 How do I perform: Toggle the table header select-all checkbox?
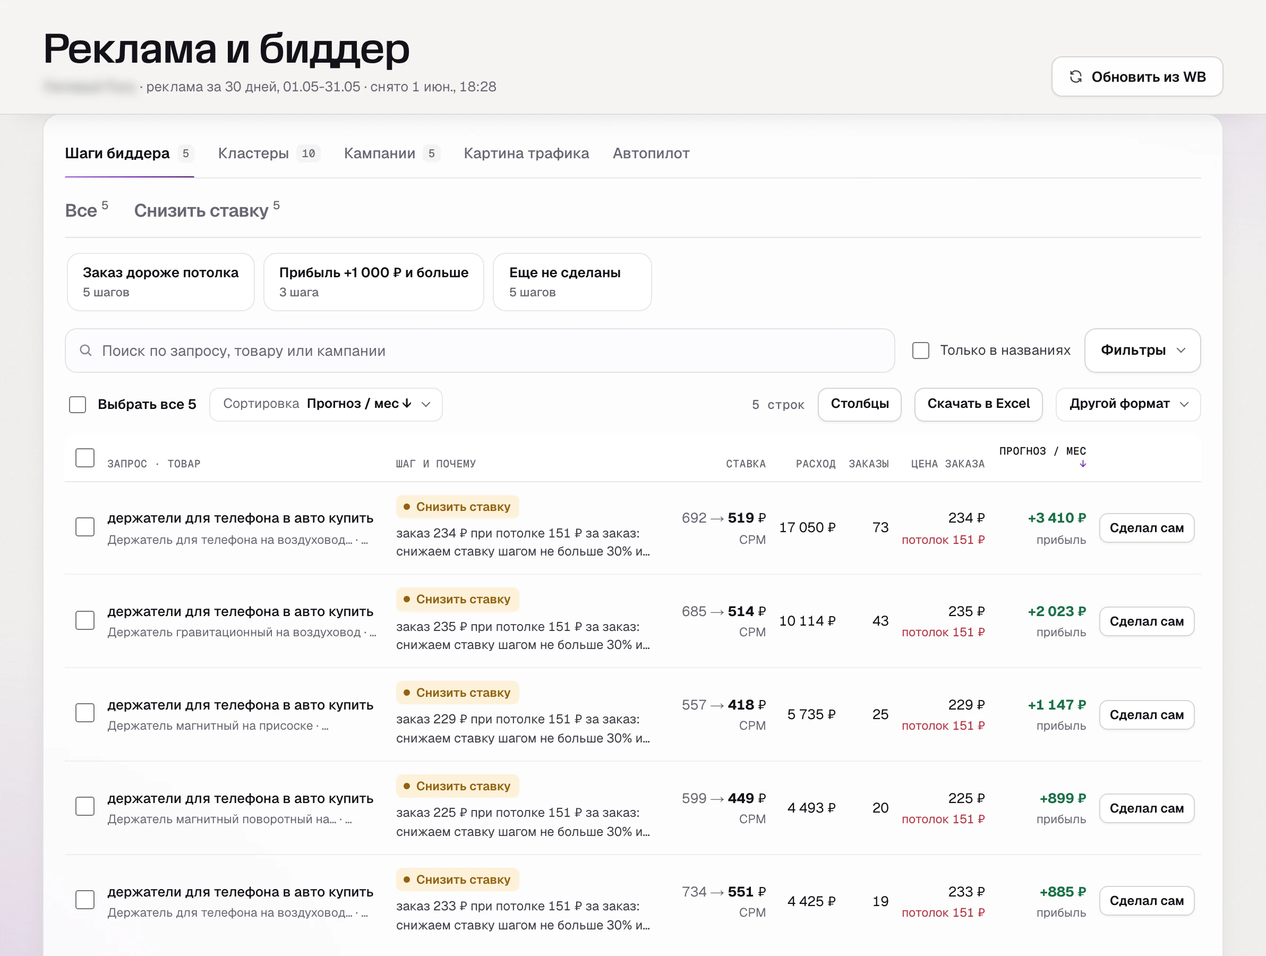tap(85, 457)
